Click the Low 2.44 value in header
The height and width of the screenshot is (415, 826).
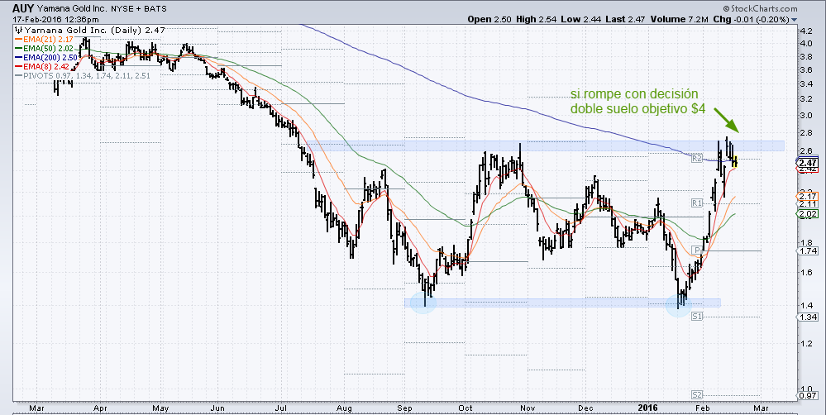coord(580,20)
